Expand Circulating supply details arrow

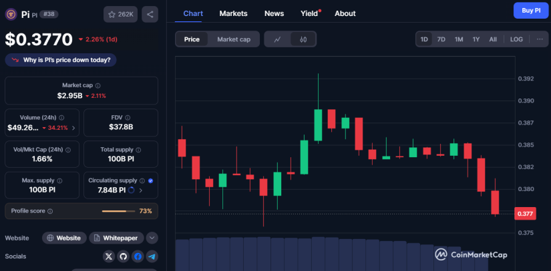pyautogui.click(x=140, y=190)
